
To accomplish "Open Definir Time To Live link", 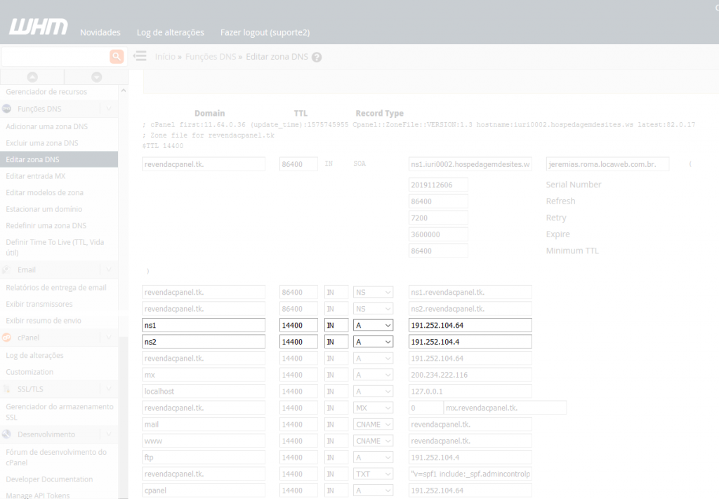I will 55,247.
